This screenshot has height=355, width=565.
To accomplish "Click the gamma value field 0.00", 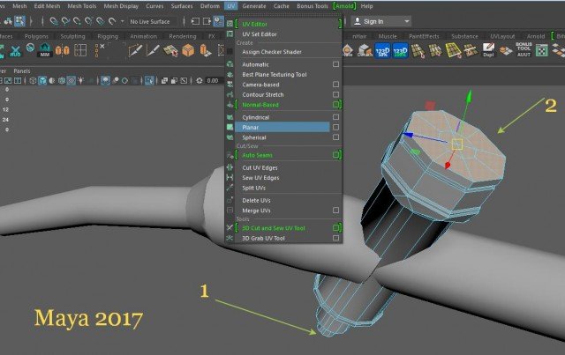I will pyautogui.click(x=213, y=80).
